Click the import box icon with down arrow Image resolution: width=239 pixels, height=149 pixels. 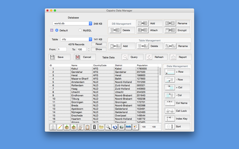point(67,127)
